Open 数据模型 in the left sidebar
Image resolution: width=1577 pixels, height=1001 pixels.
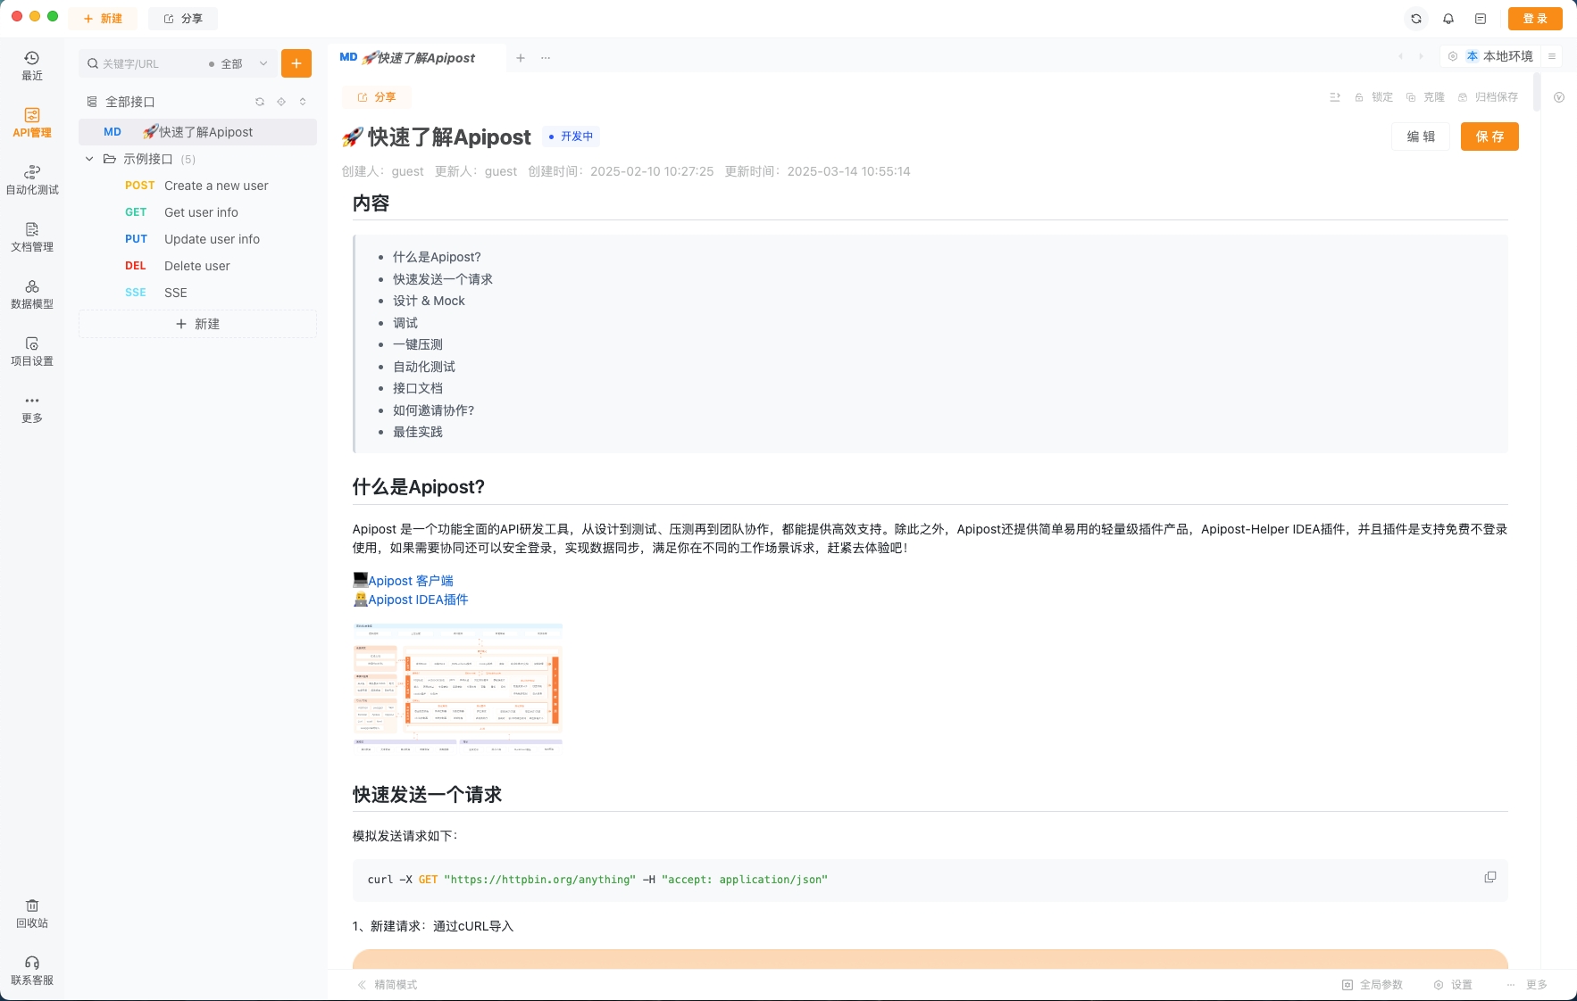coord(32,294)
